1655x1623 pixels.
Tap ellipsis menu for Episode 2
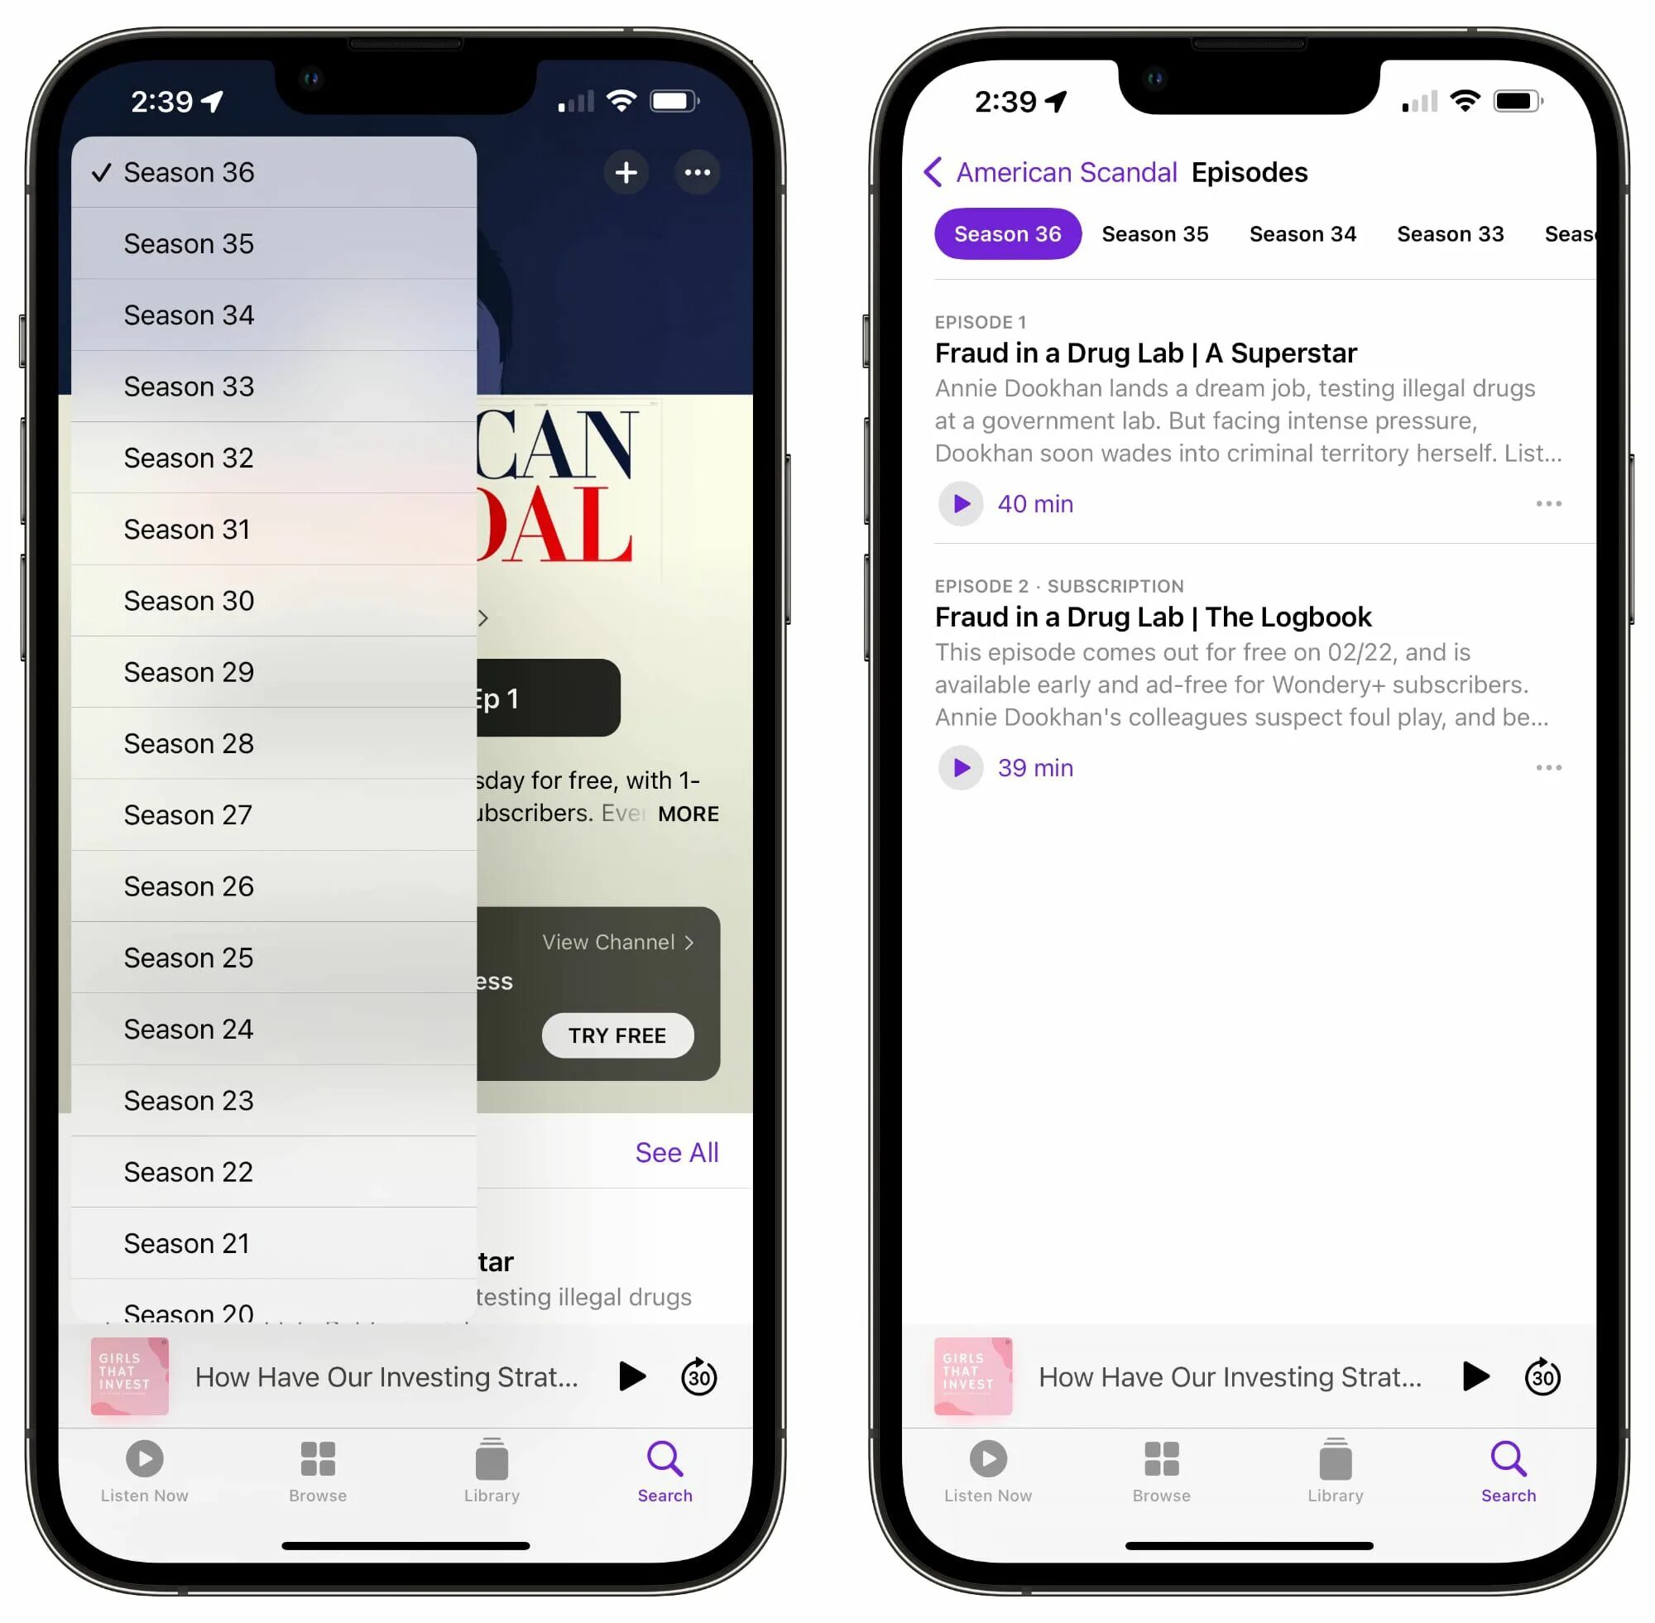click(x=1547, y=768)
